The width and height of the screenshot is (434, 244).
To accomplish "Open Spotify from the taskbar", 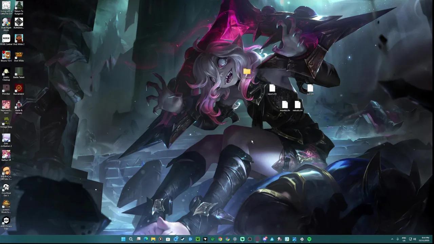I will click(x=309, y=239).
